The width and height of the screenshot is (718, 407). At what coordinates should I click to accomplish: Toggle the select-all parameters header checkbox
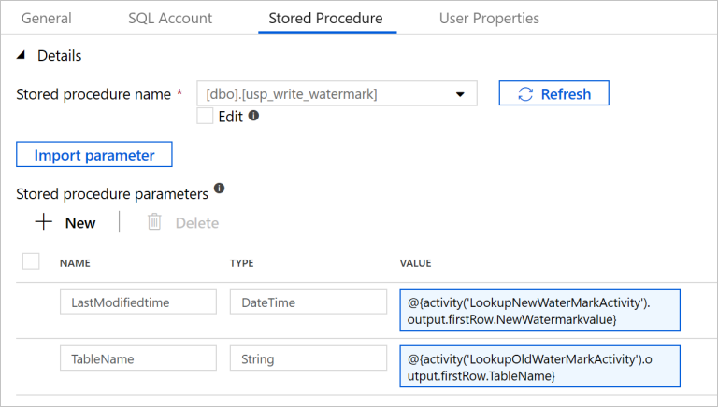(x=31, y=261)
